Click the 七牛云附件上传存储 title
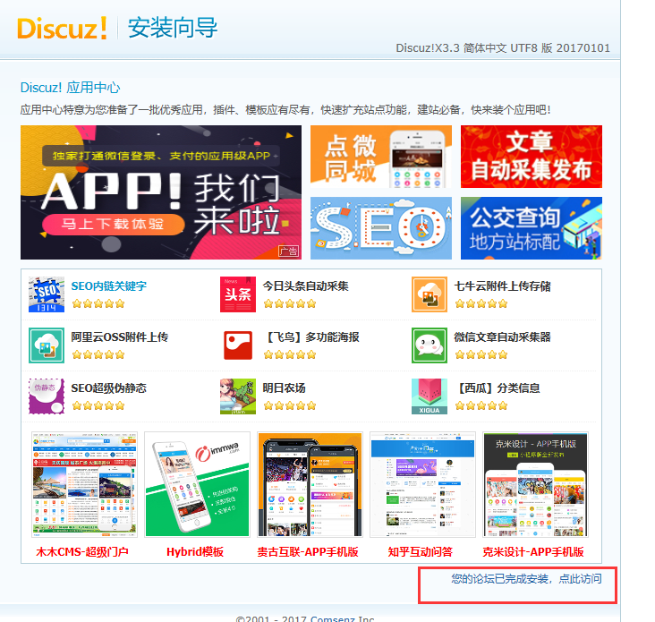The image size is (655, 622). (x=502, y=286)
